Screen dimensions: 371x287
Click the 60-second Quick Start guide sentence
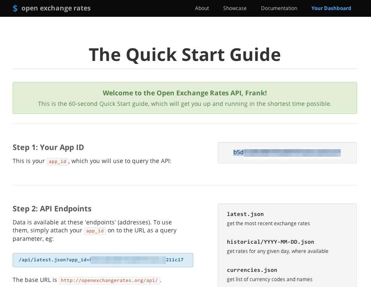(x=185, y=104)
